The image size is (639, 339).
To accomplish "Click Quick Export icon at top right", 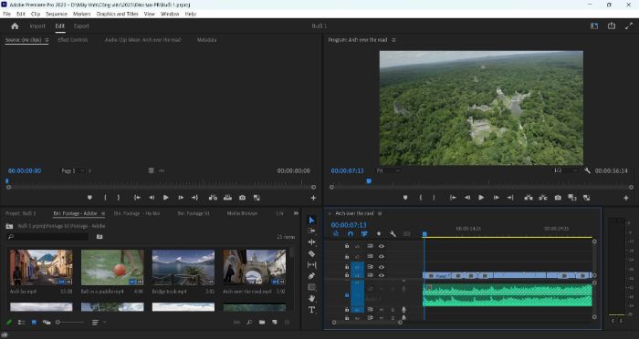I will pyautogui.click(x=612, y=26).
